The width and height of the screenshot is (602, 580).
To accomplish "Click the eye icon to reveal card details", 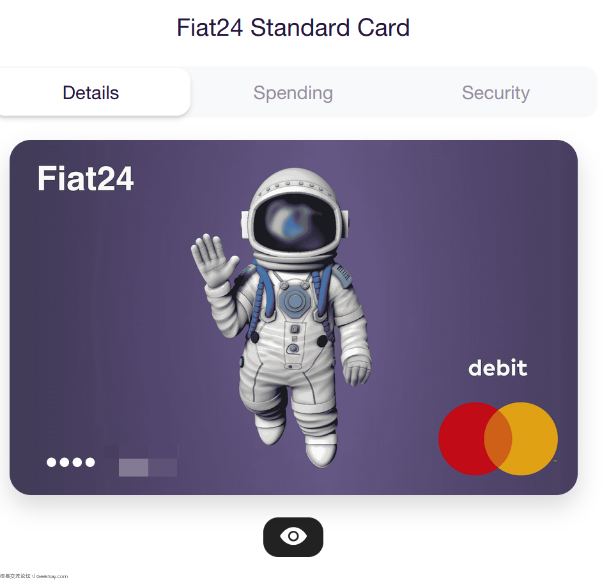I will pyautogui.click(x=293, y=537).
